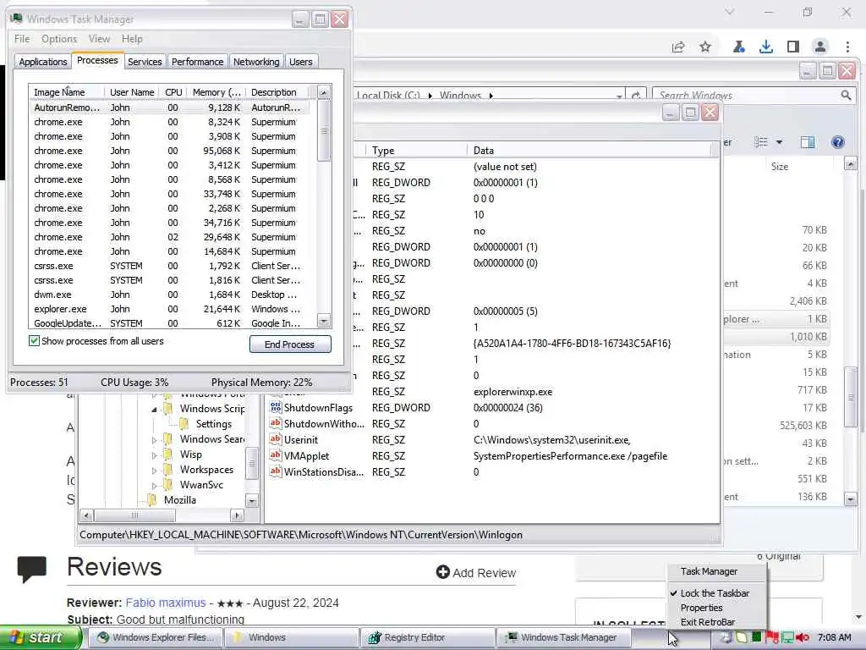
Task: Click the registry tree horizontal scrollbar thumb
Action: coord(134,515)
